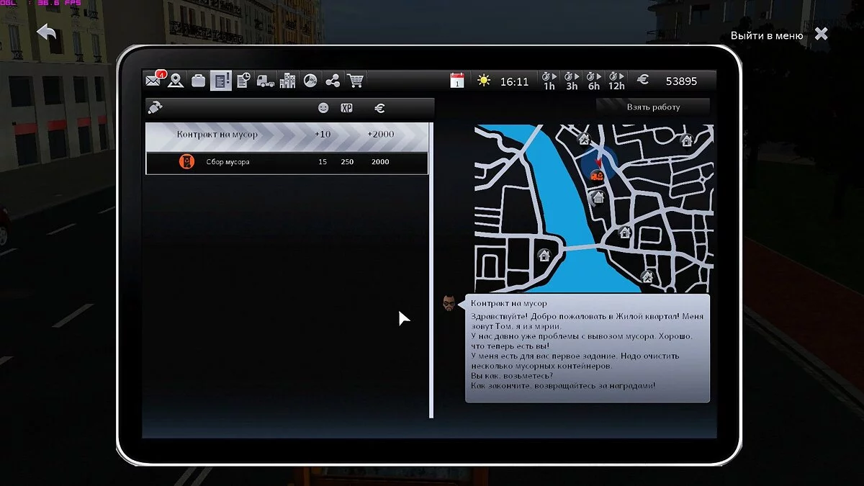Image resolution: width=864 pixels, height=486 pixels.
Task: Click the orange garbage marker on map
Action: (x=596, y=174)
